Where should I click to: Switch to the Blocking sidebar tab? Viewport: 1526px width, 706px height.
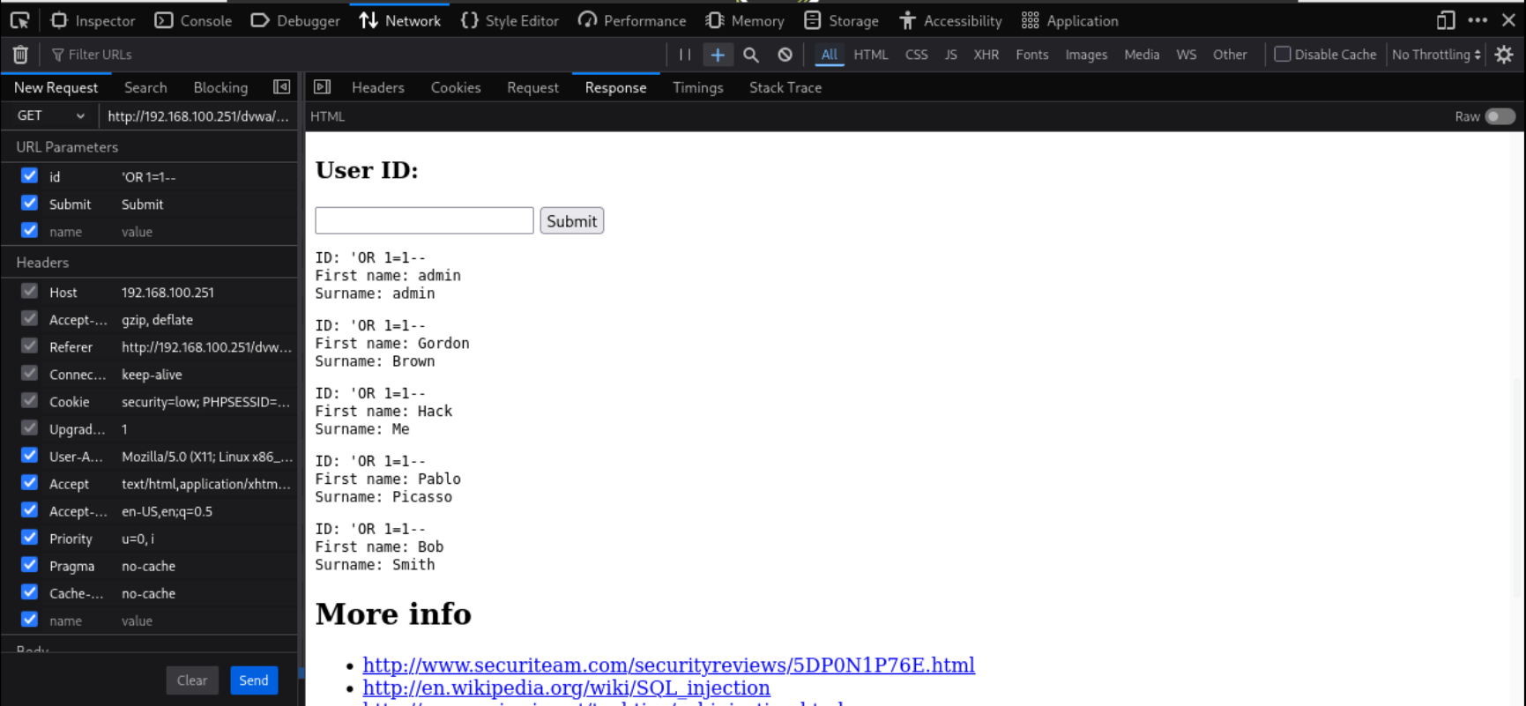pyautogui.click(x=220, y=87)
